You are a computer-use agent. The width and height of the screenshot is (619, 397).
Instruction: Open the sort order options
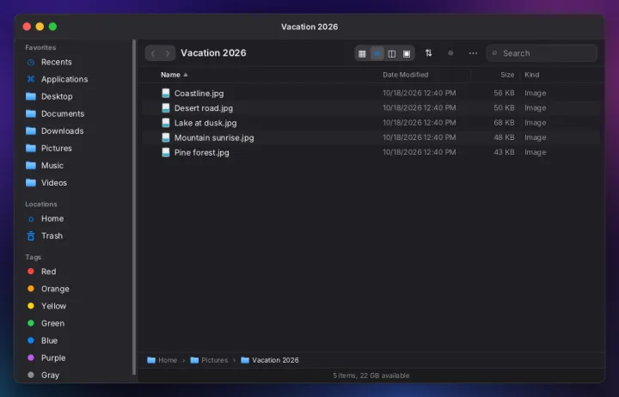[428, 53]
